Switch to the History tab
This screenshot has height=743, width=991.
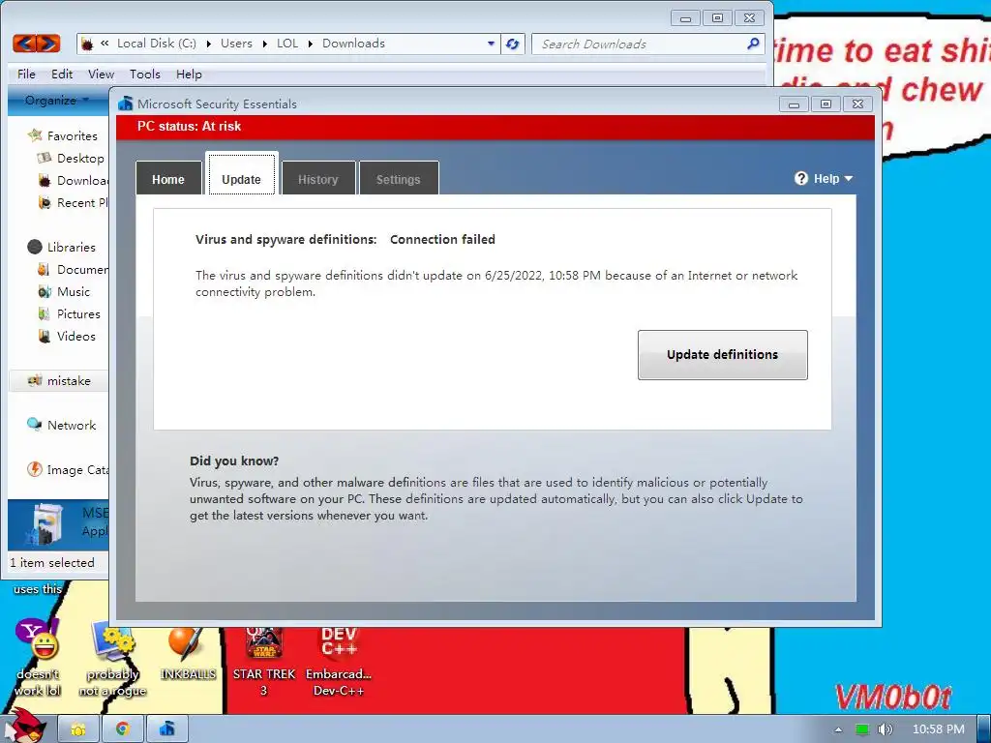(x=317, y=179)
